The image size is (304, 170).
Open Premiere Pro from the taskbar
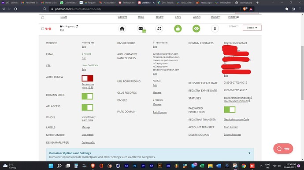click(143, 166)
